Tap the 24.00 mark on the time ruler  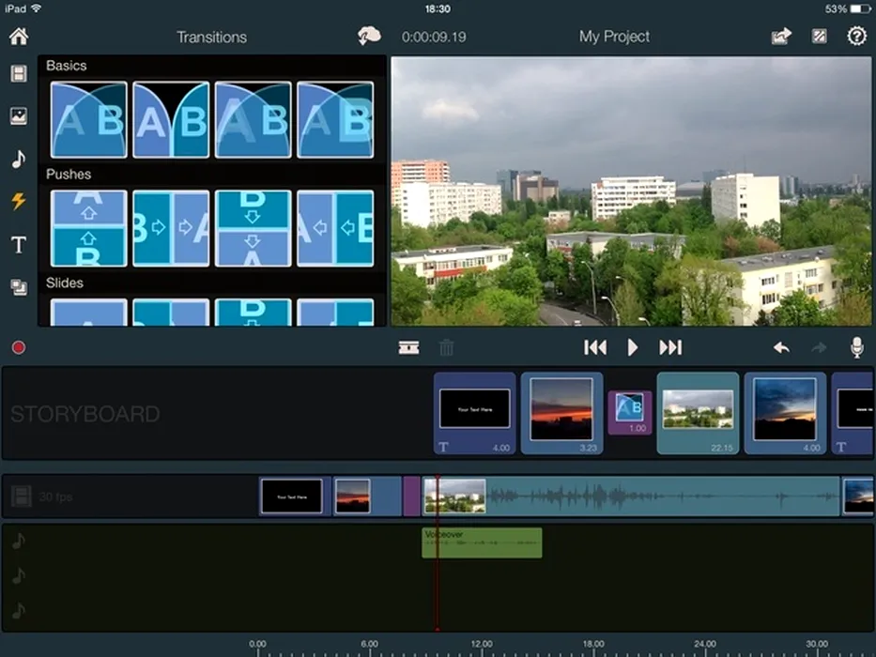coord(705,644)
